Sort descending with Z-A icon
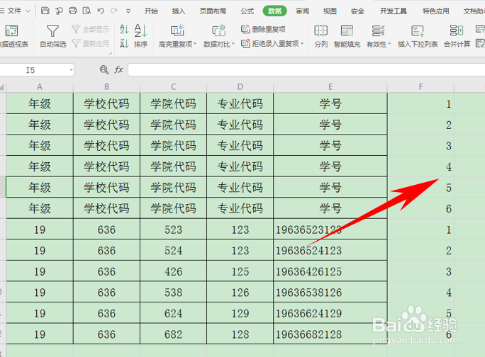Screen dimensions: 485x357 (x=124, y=43)
